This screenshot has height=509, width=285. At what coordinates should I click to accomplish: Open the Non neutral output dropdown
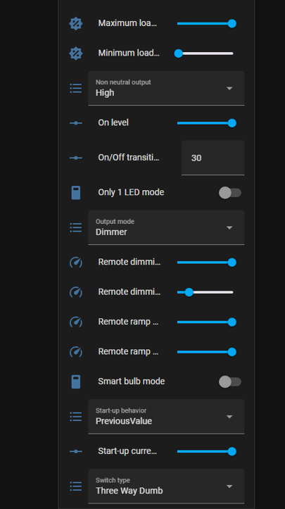(x=166, y=88)
